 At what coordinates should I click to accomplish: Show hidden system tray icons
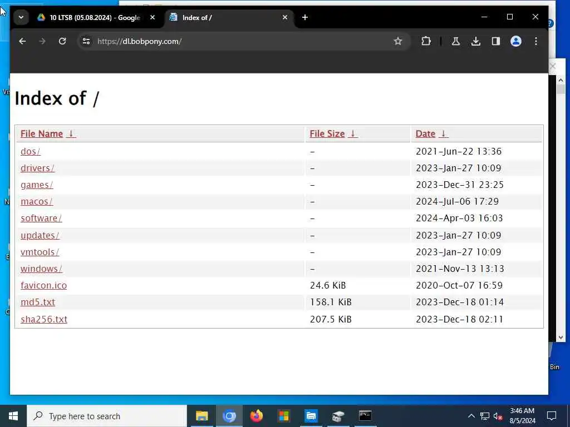tap(471, 416)
